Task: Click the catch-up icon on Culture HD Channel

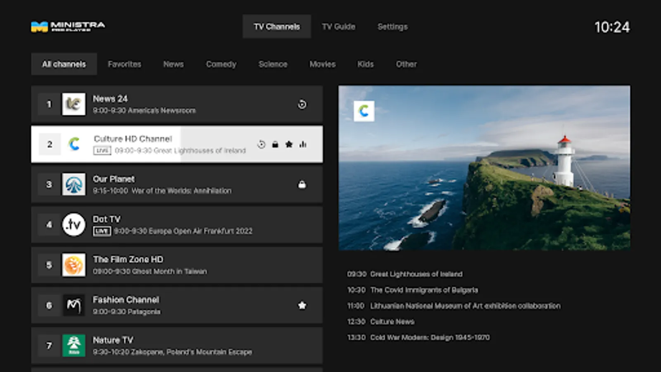Action: click(261, 144)
